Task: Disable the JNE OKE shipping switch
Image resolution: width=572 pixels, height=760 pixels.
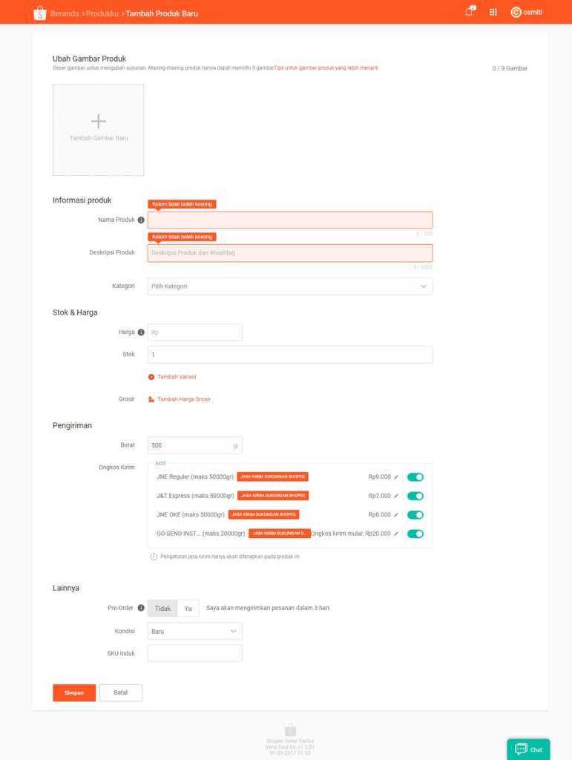Action: (x=415, y=515)
